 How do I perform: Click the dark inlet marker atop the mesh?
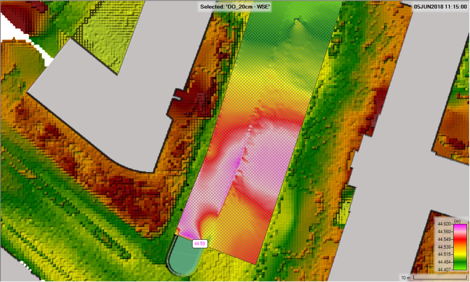coord(296,20)
